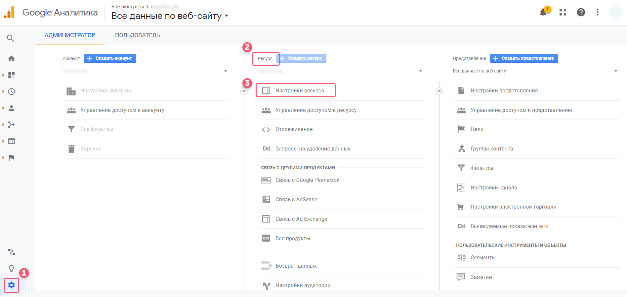Screen dimensions: 627x297
Task: Expand the Realtime clock reports section
Action: click(12, 92)
